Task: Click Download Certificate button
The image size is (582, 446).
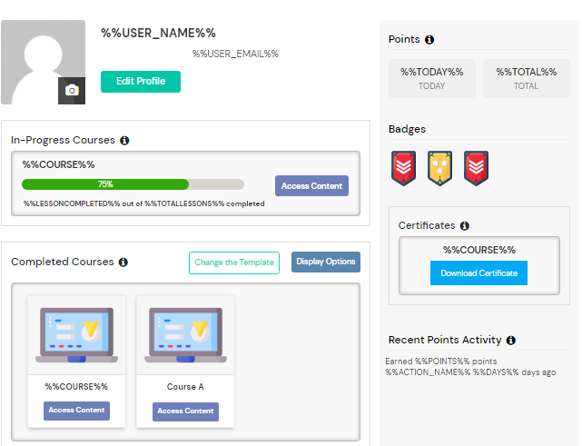Action: click(x=478, y=273)
